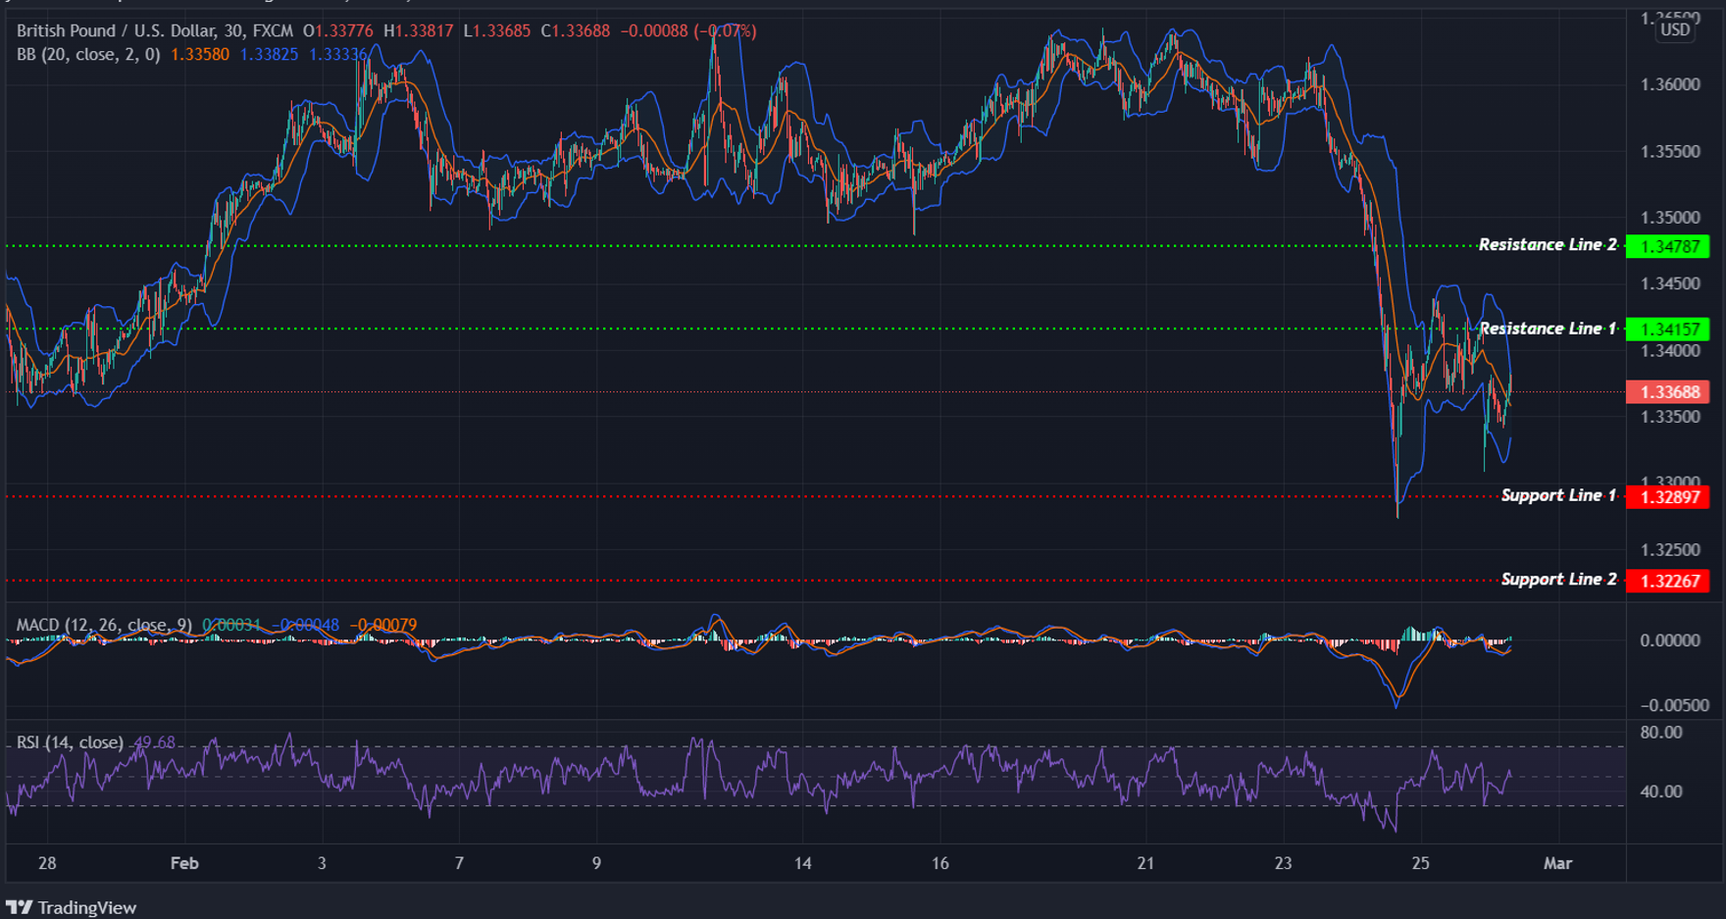Click the TradingView logo icon
Screen dimensions: 1726x919
click(x=20, y=908)
